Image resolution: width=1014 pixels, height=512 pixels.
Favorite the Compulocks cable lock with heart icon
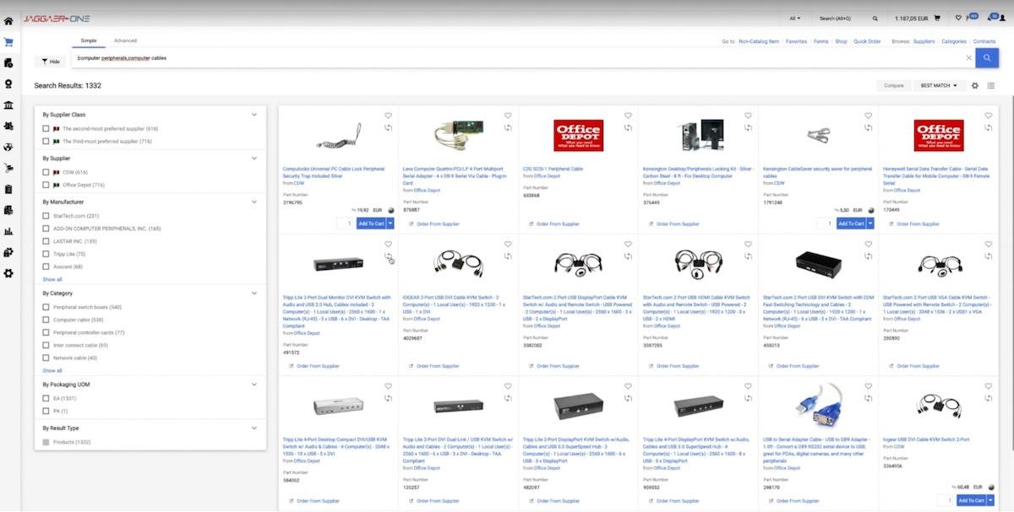[388, 116]
